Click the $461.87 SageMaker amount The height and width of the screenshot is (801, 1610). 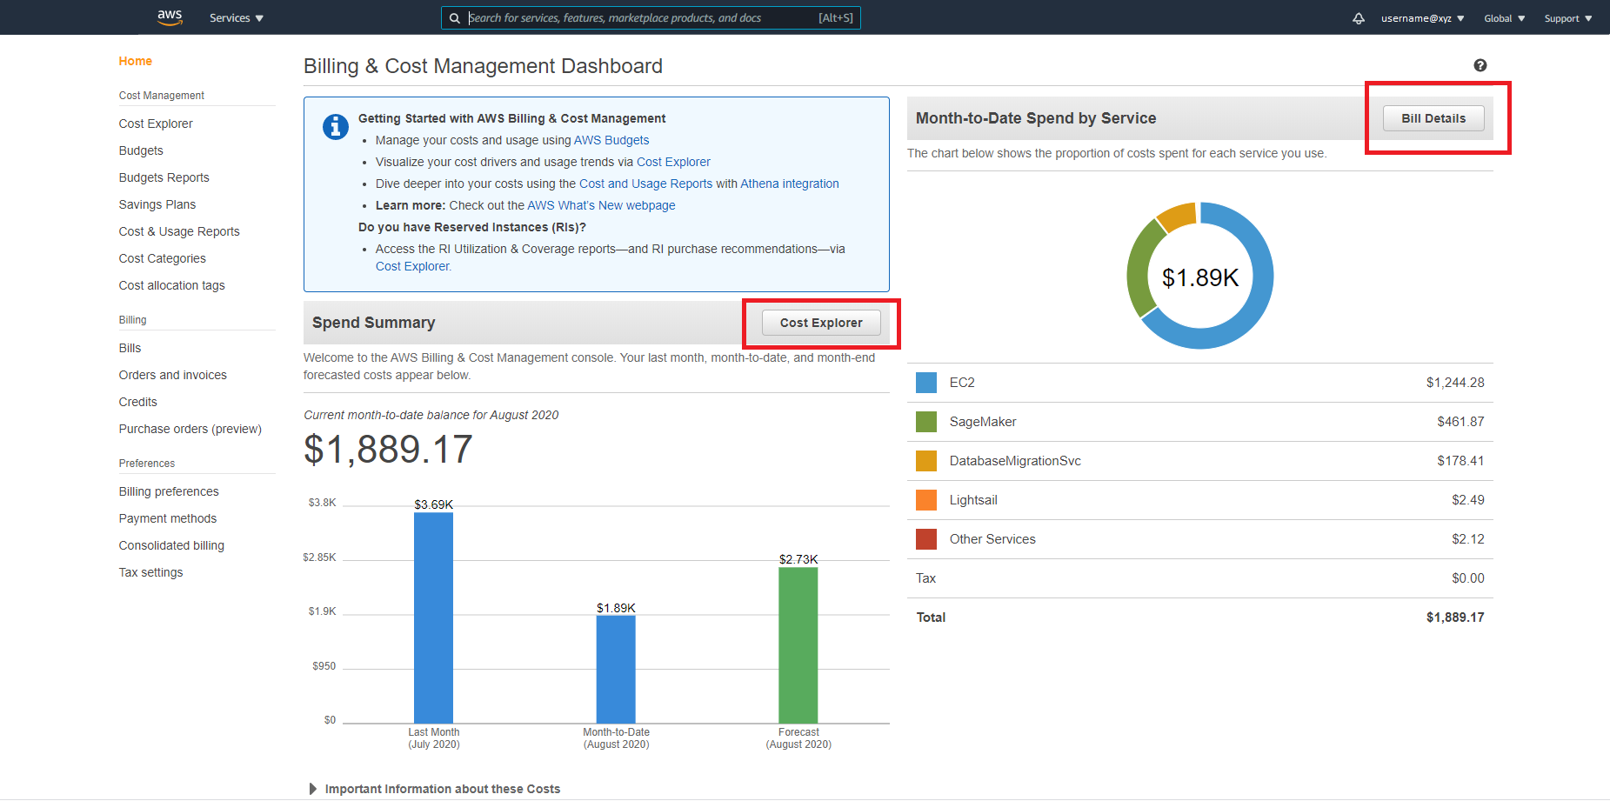(1460, 422)
